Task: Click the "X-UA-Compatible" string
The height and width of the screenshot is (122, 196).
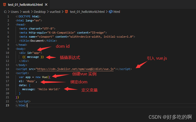Action: 61,33
